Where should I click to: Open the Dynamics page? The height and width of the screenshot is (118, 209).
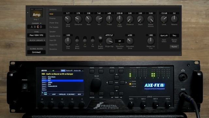click(53, 49)
